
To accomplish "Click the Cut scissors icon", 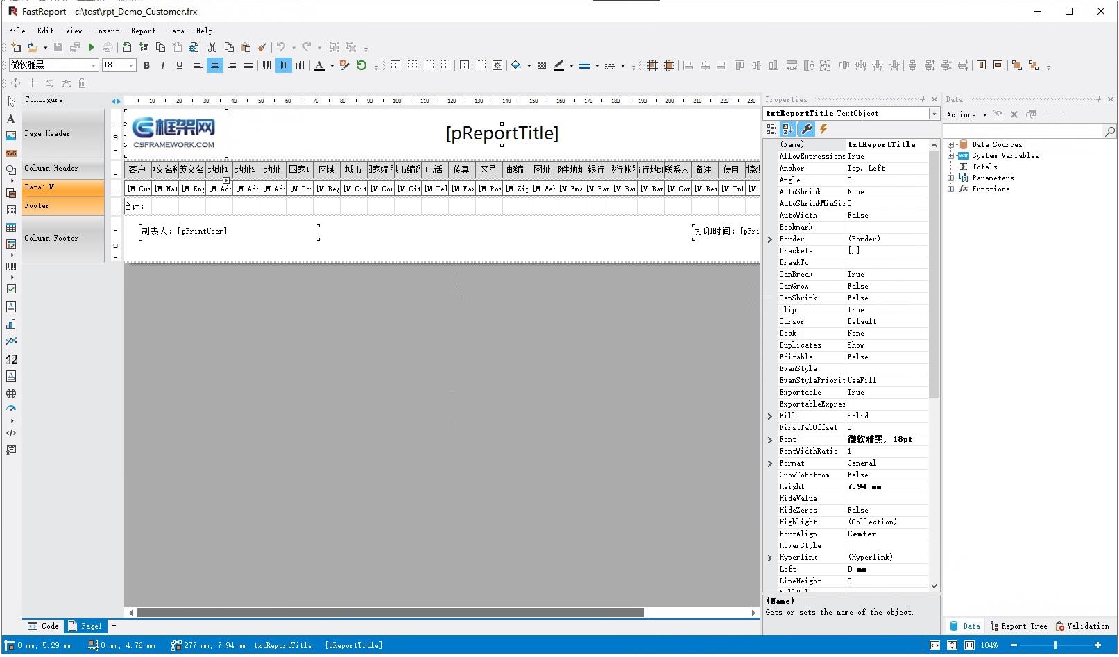I will click(212, 47).
